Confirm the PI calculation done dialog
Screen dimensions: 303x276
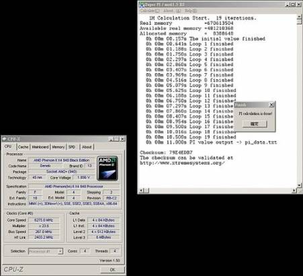tap(255, 124)
